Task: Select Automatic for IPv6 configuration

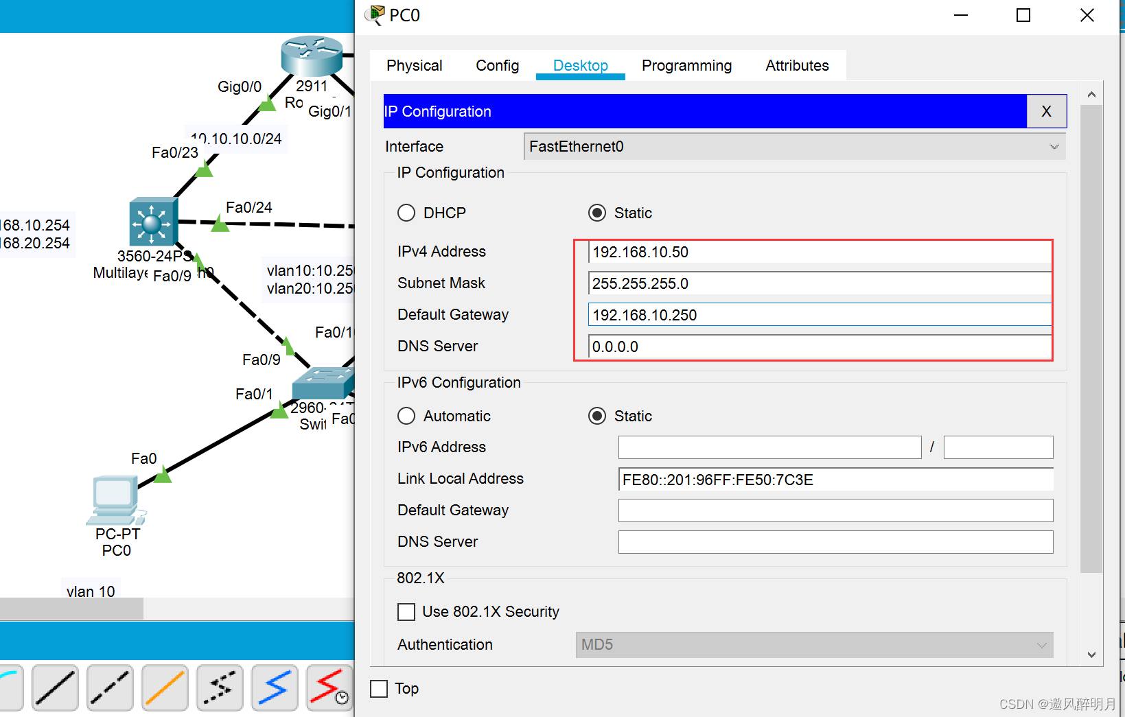Action: 406,416
